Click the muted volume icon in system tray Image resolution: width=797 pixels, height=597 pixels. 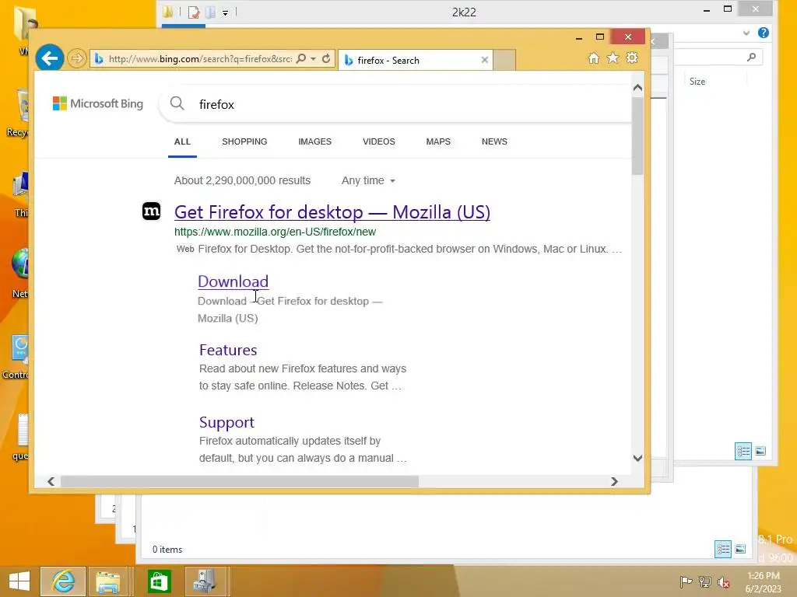point(723,582)
